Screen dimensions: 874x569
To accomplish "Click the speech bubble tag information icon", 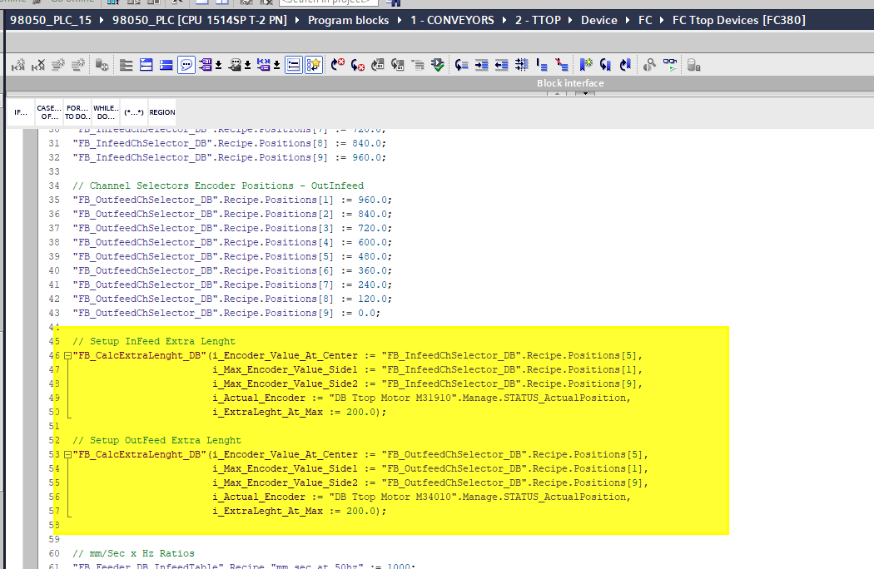I will [x=235, y=65].
